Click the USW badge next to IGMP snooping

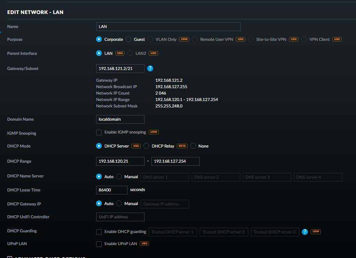pyautogui.click(x=154, y=132)
